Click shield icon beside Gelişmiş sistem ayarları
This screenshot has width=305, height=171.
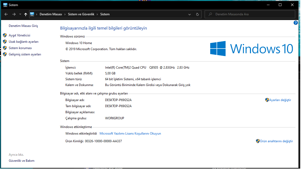tap(5, 54)
